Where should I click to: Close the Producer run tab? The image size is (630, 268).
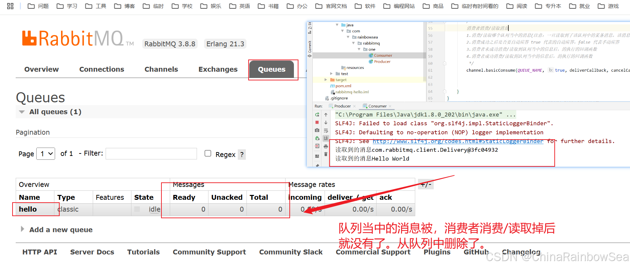[x=354, y=106]
